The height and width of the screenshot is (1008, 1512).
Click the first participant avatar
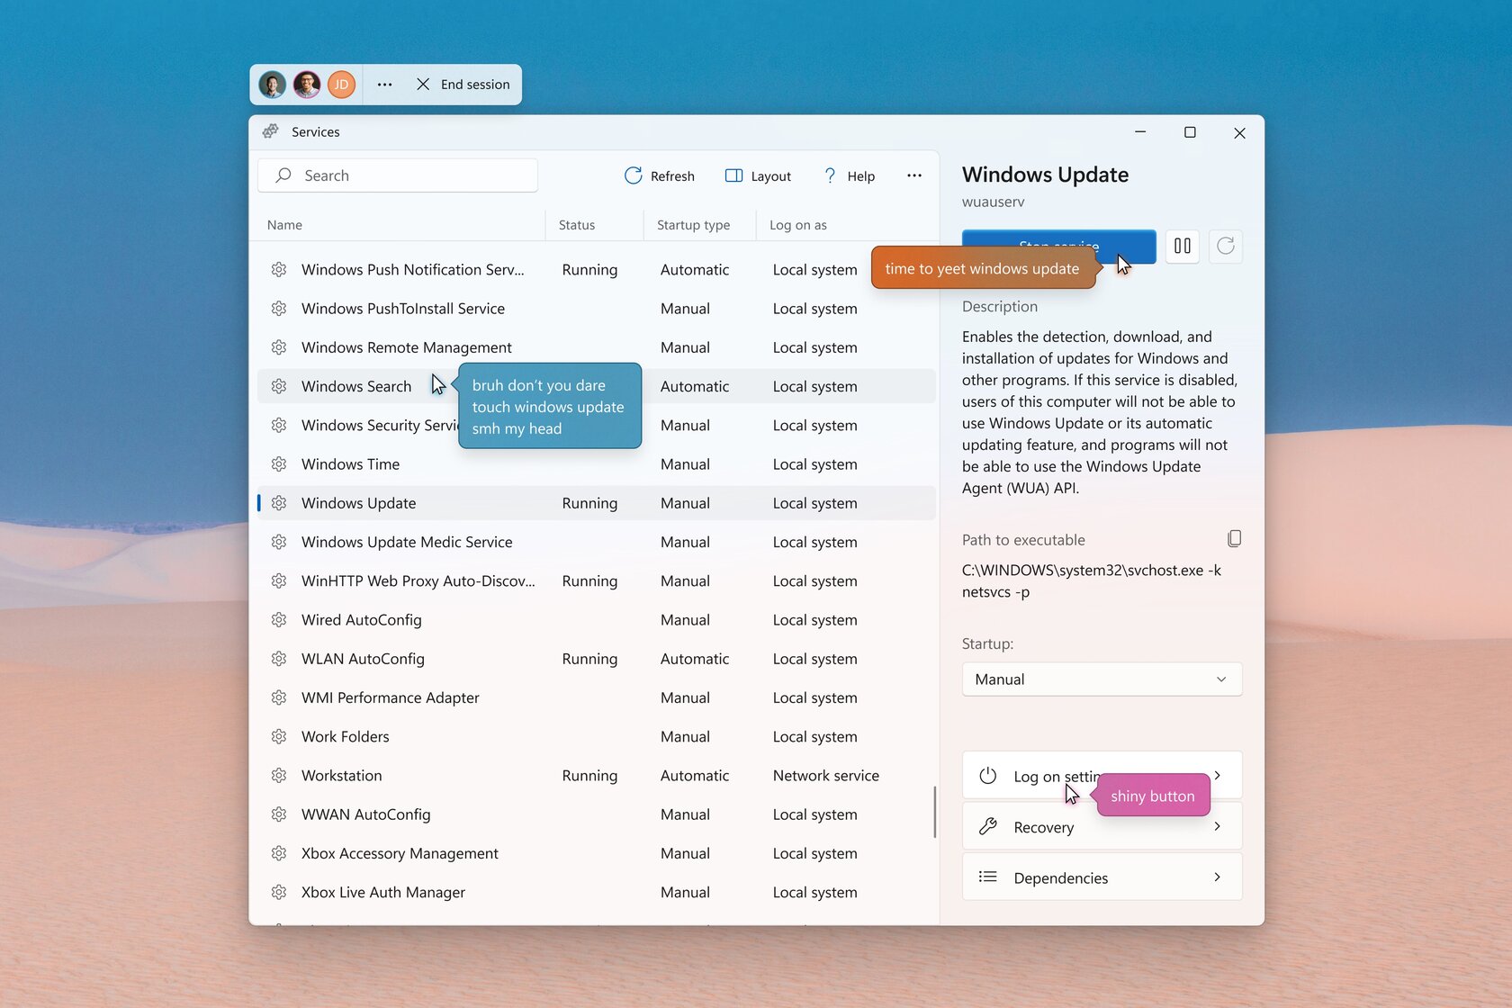click(273, 85)
